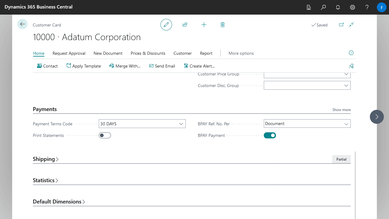The height and width of the screenshot is (219, 389).
Task: Click the Partial badge on Shipping
Action: (341, 159)
